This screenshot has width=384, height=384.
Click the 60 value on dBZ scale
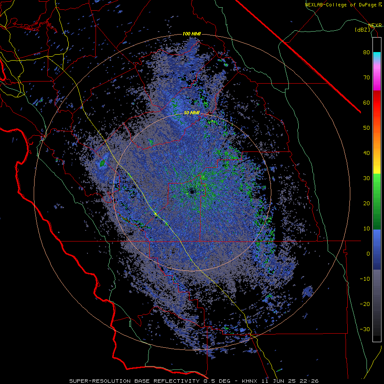click(367, 102)
